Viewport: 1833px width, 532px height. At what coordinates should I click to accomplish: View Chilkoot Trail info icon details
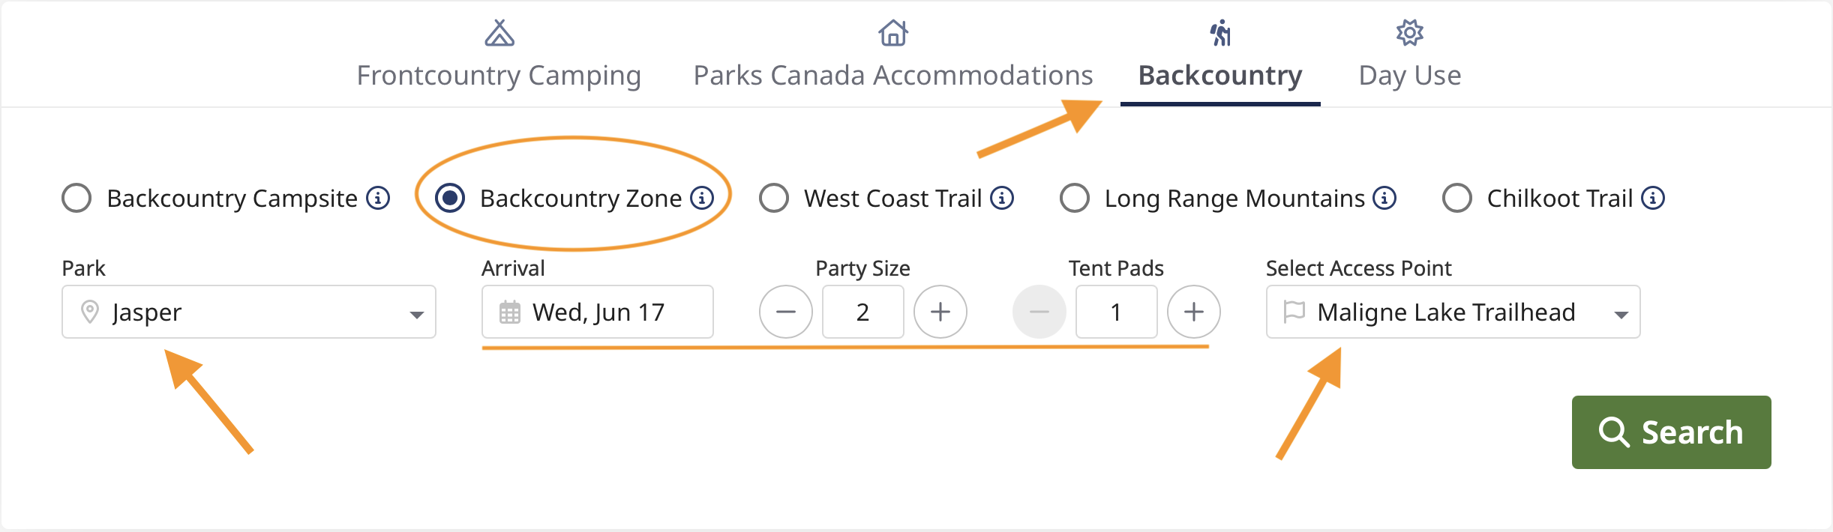(1653, 198)
